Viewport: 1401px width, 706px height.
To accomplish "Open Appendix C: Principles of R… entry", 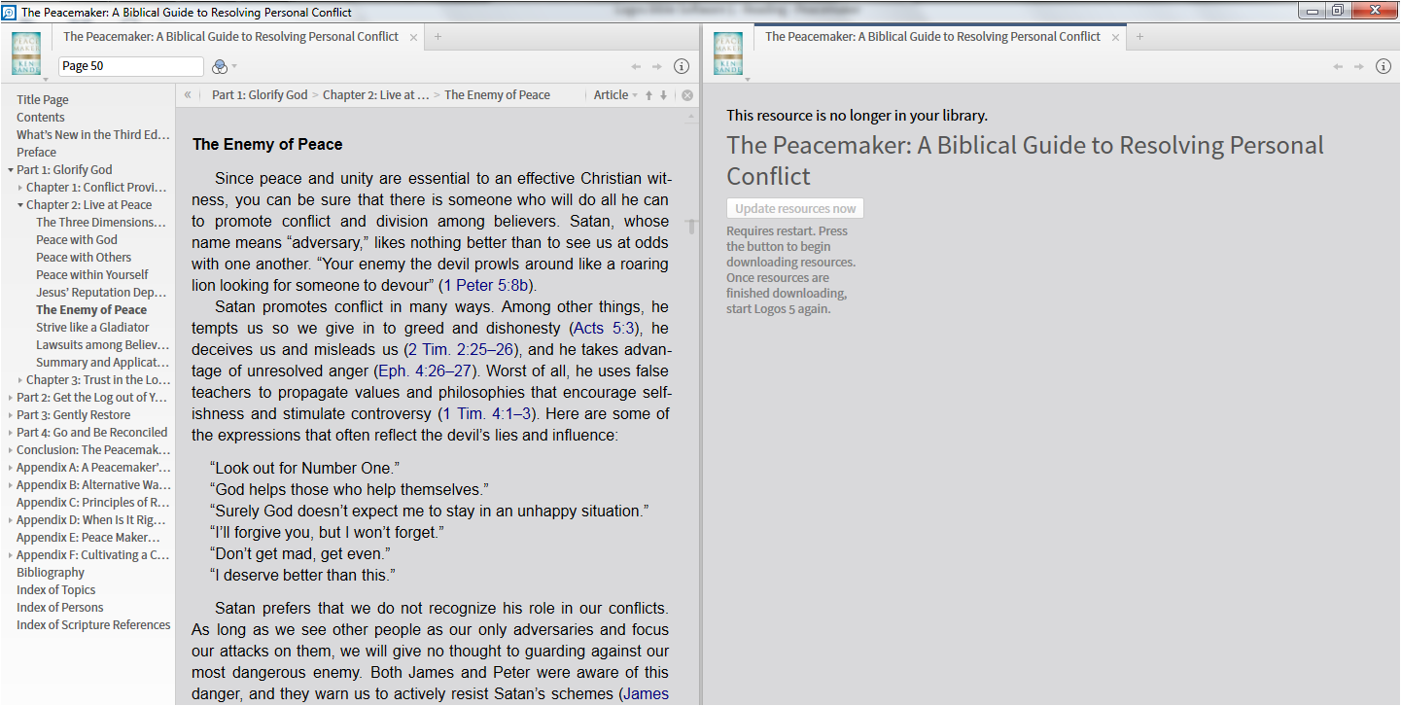I will 93,503.
